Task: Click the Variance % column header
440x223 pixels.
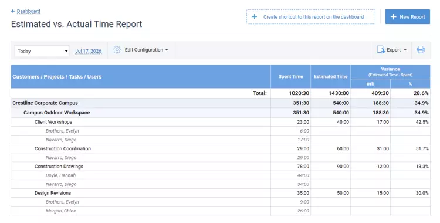Action: click(410, 84)
